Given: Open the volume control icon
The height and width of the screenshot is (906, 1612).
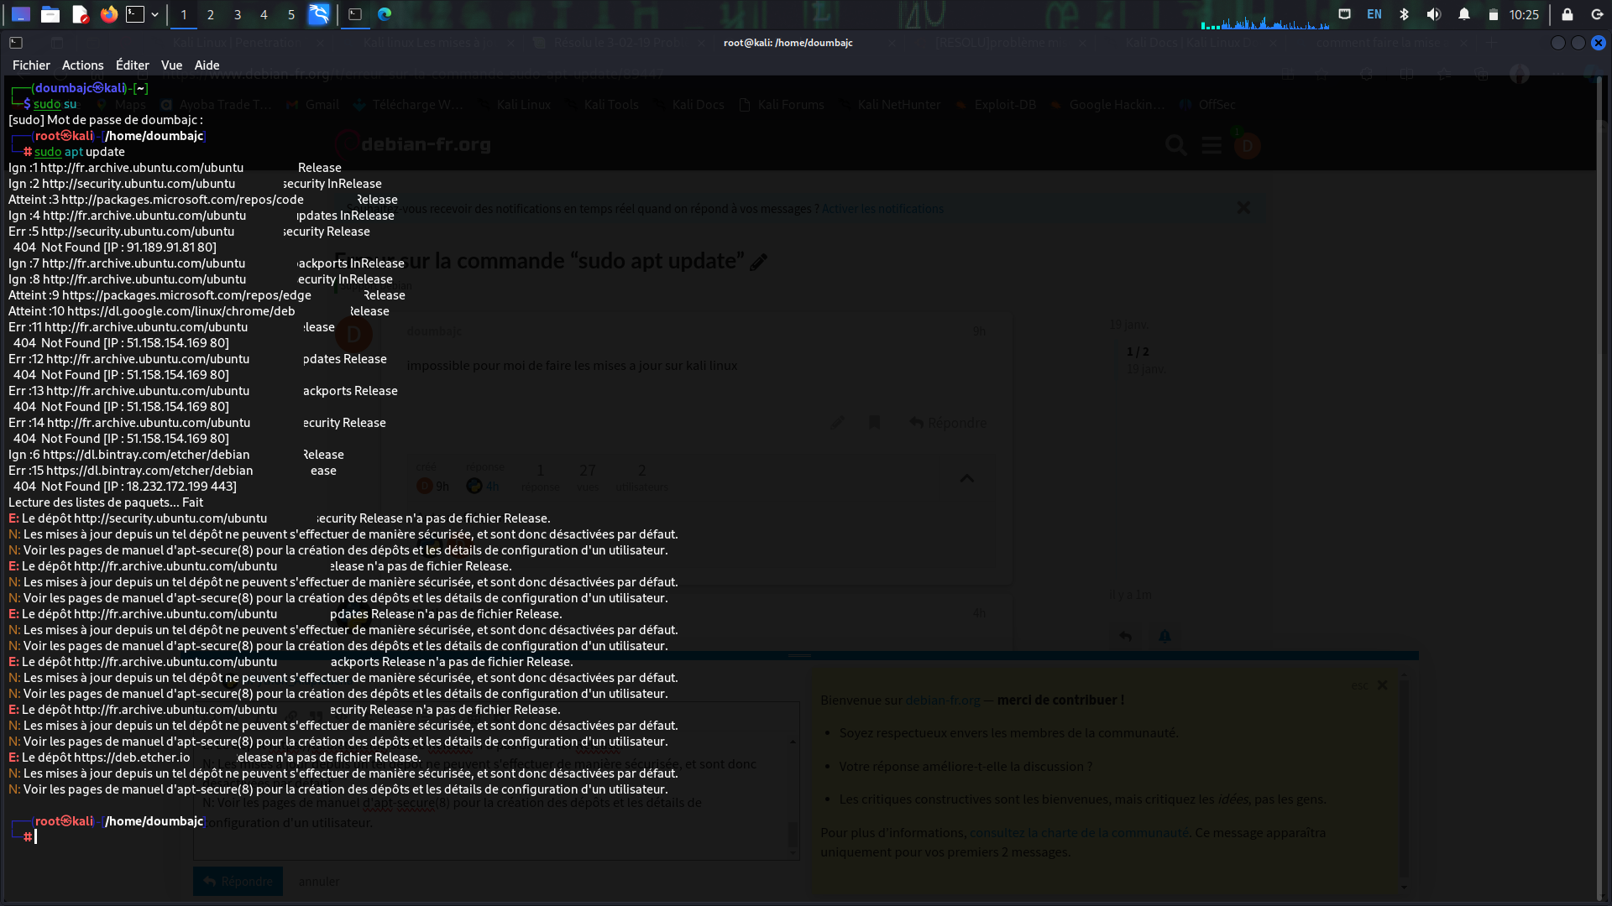Looking at the screenshot, I should click(x=1434, y=14).
